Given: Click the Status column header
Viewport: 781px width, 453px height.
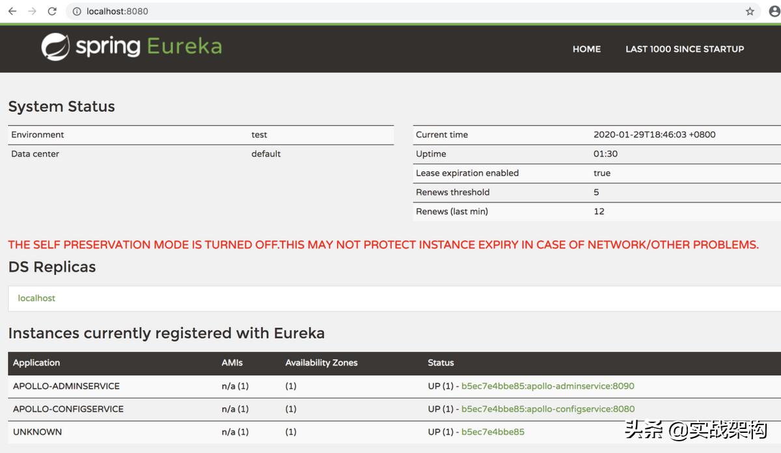Looking at the screenshot, I should tap(441, 363).
